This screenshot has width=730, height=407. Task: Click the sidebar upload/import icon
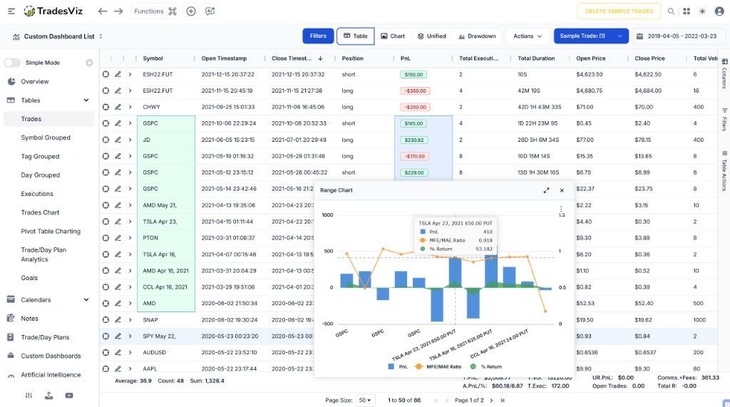coord(48,396)
